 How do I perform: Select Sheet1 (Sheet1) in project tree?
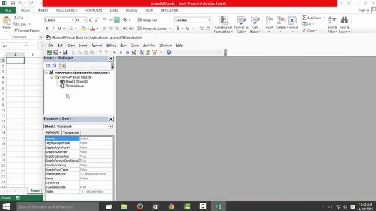pos(76,81)
